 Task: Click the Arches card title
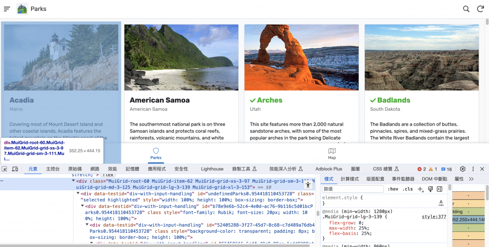tap(270, 100)
